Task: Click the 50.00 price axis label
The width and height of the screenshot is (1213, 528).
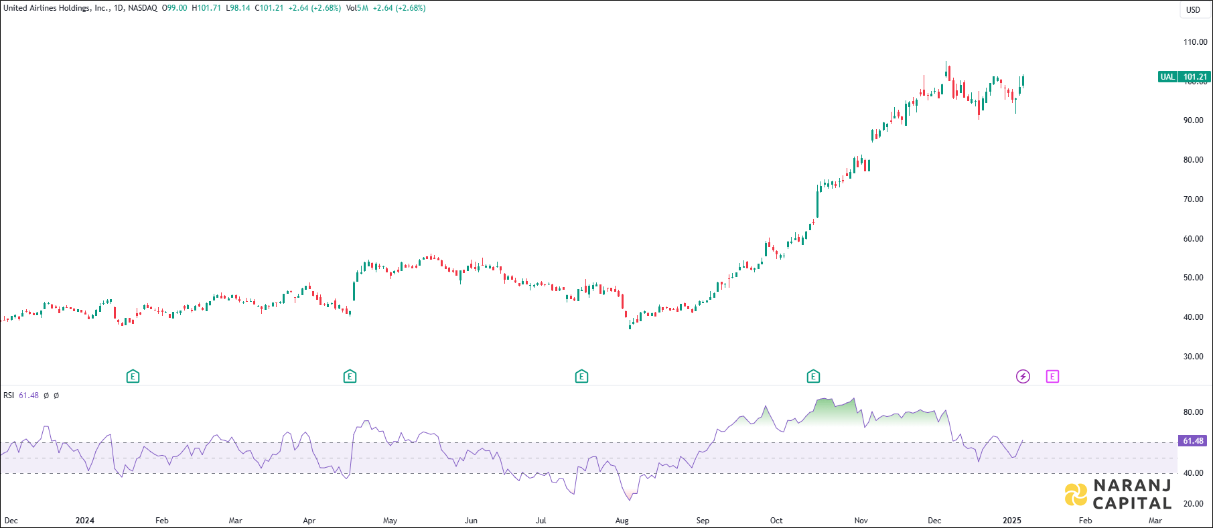Action: click(1193, 278)
